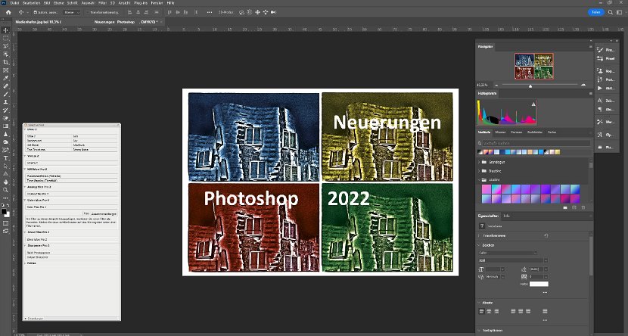
Task: Open the Datei menu
Action: (x=14, y=3)
